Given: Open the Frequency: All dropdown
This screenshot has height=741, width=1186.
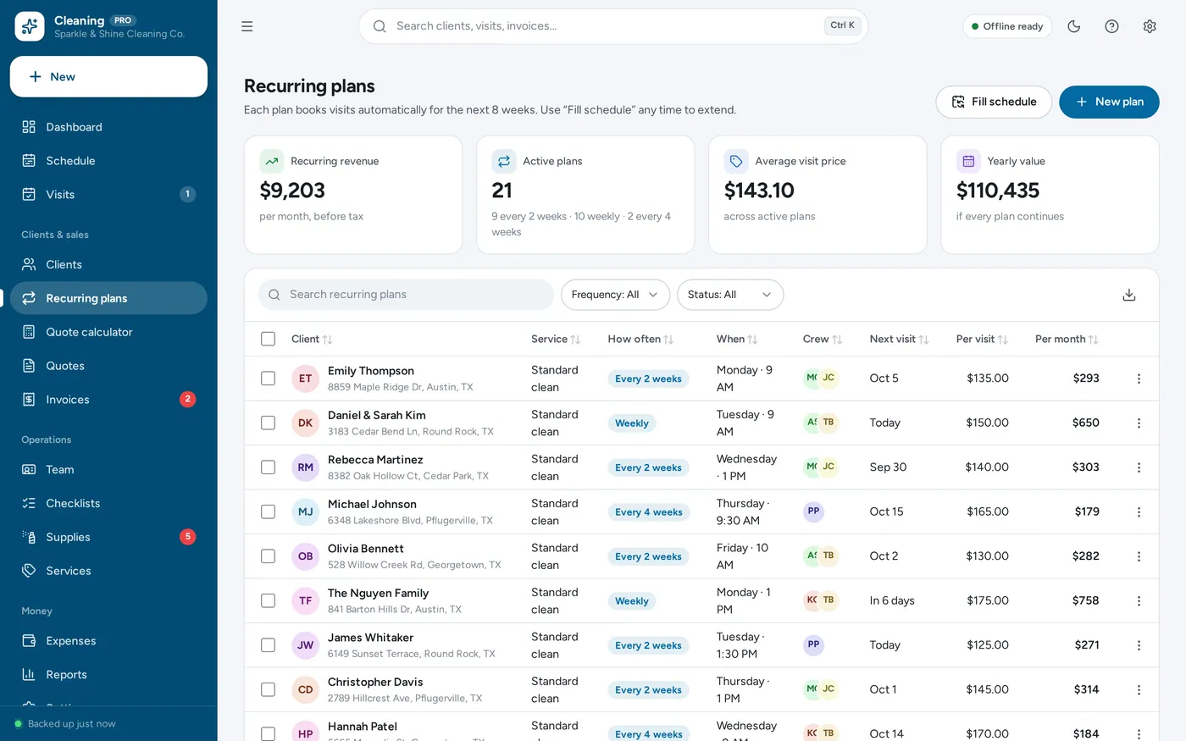Looking at the screenshot, I should click(x=615, y=295).
